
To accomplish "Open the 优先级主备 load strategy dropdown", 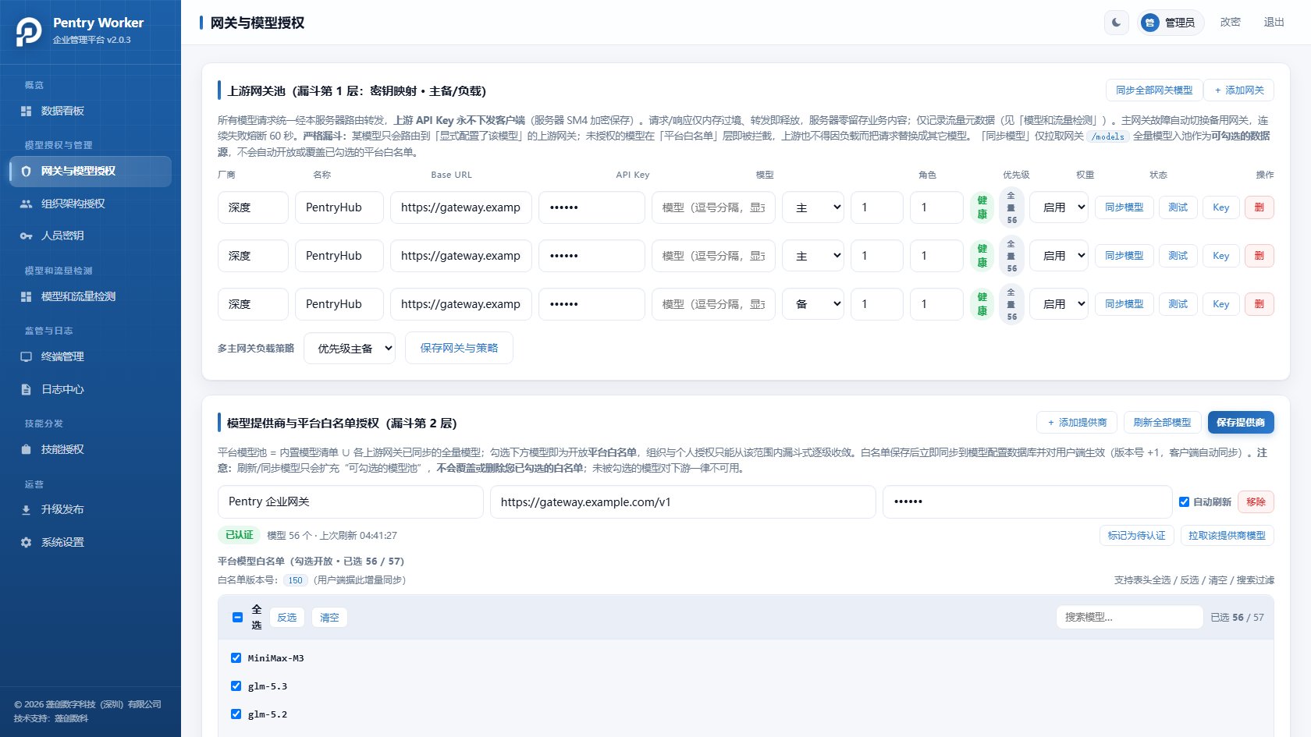I will (350, 349).
